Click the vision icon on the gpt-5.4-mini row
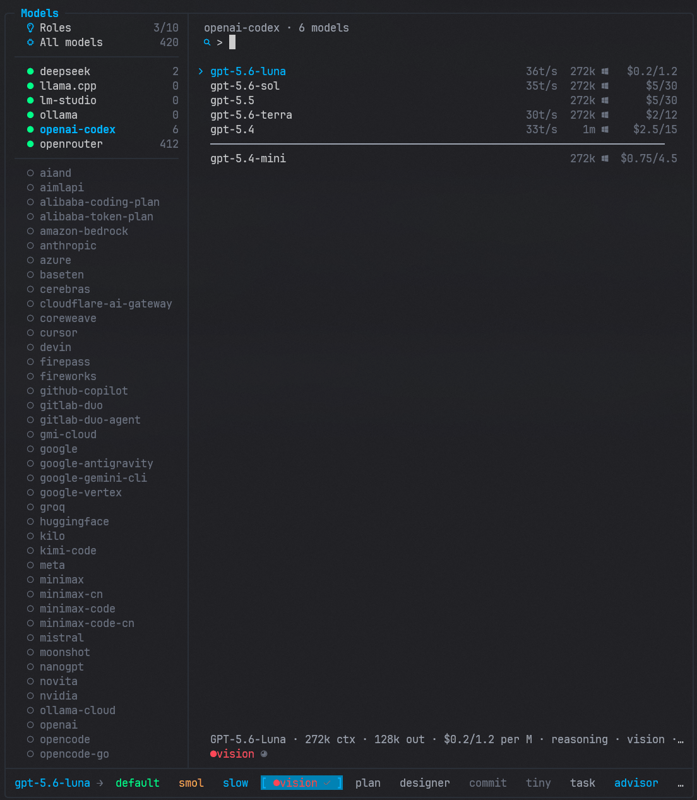697x800 pixels. (x=605, y=158)
